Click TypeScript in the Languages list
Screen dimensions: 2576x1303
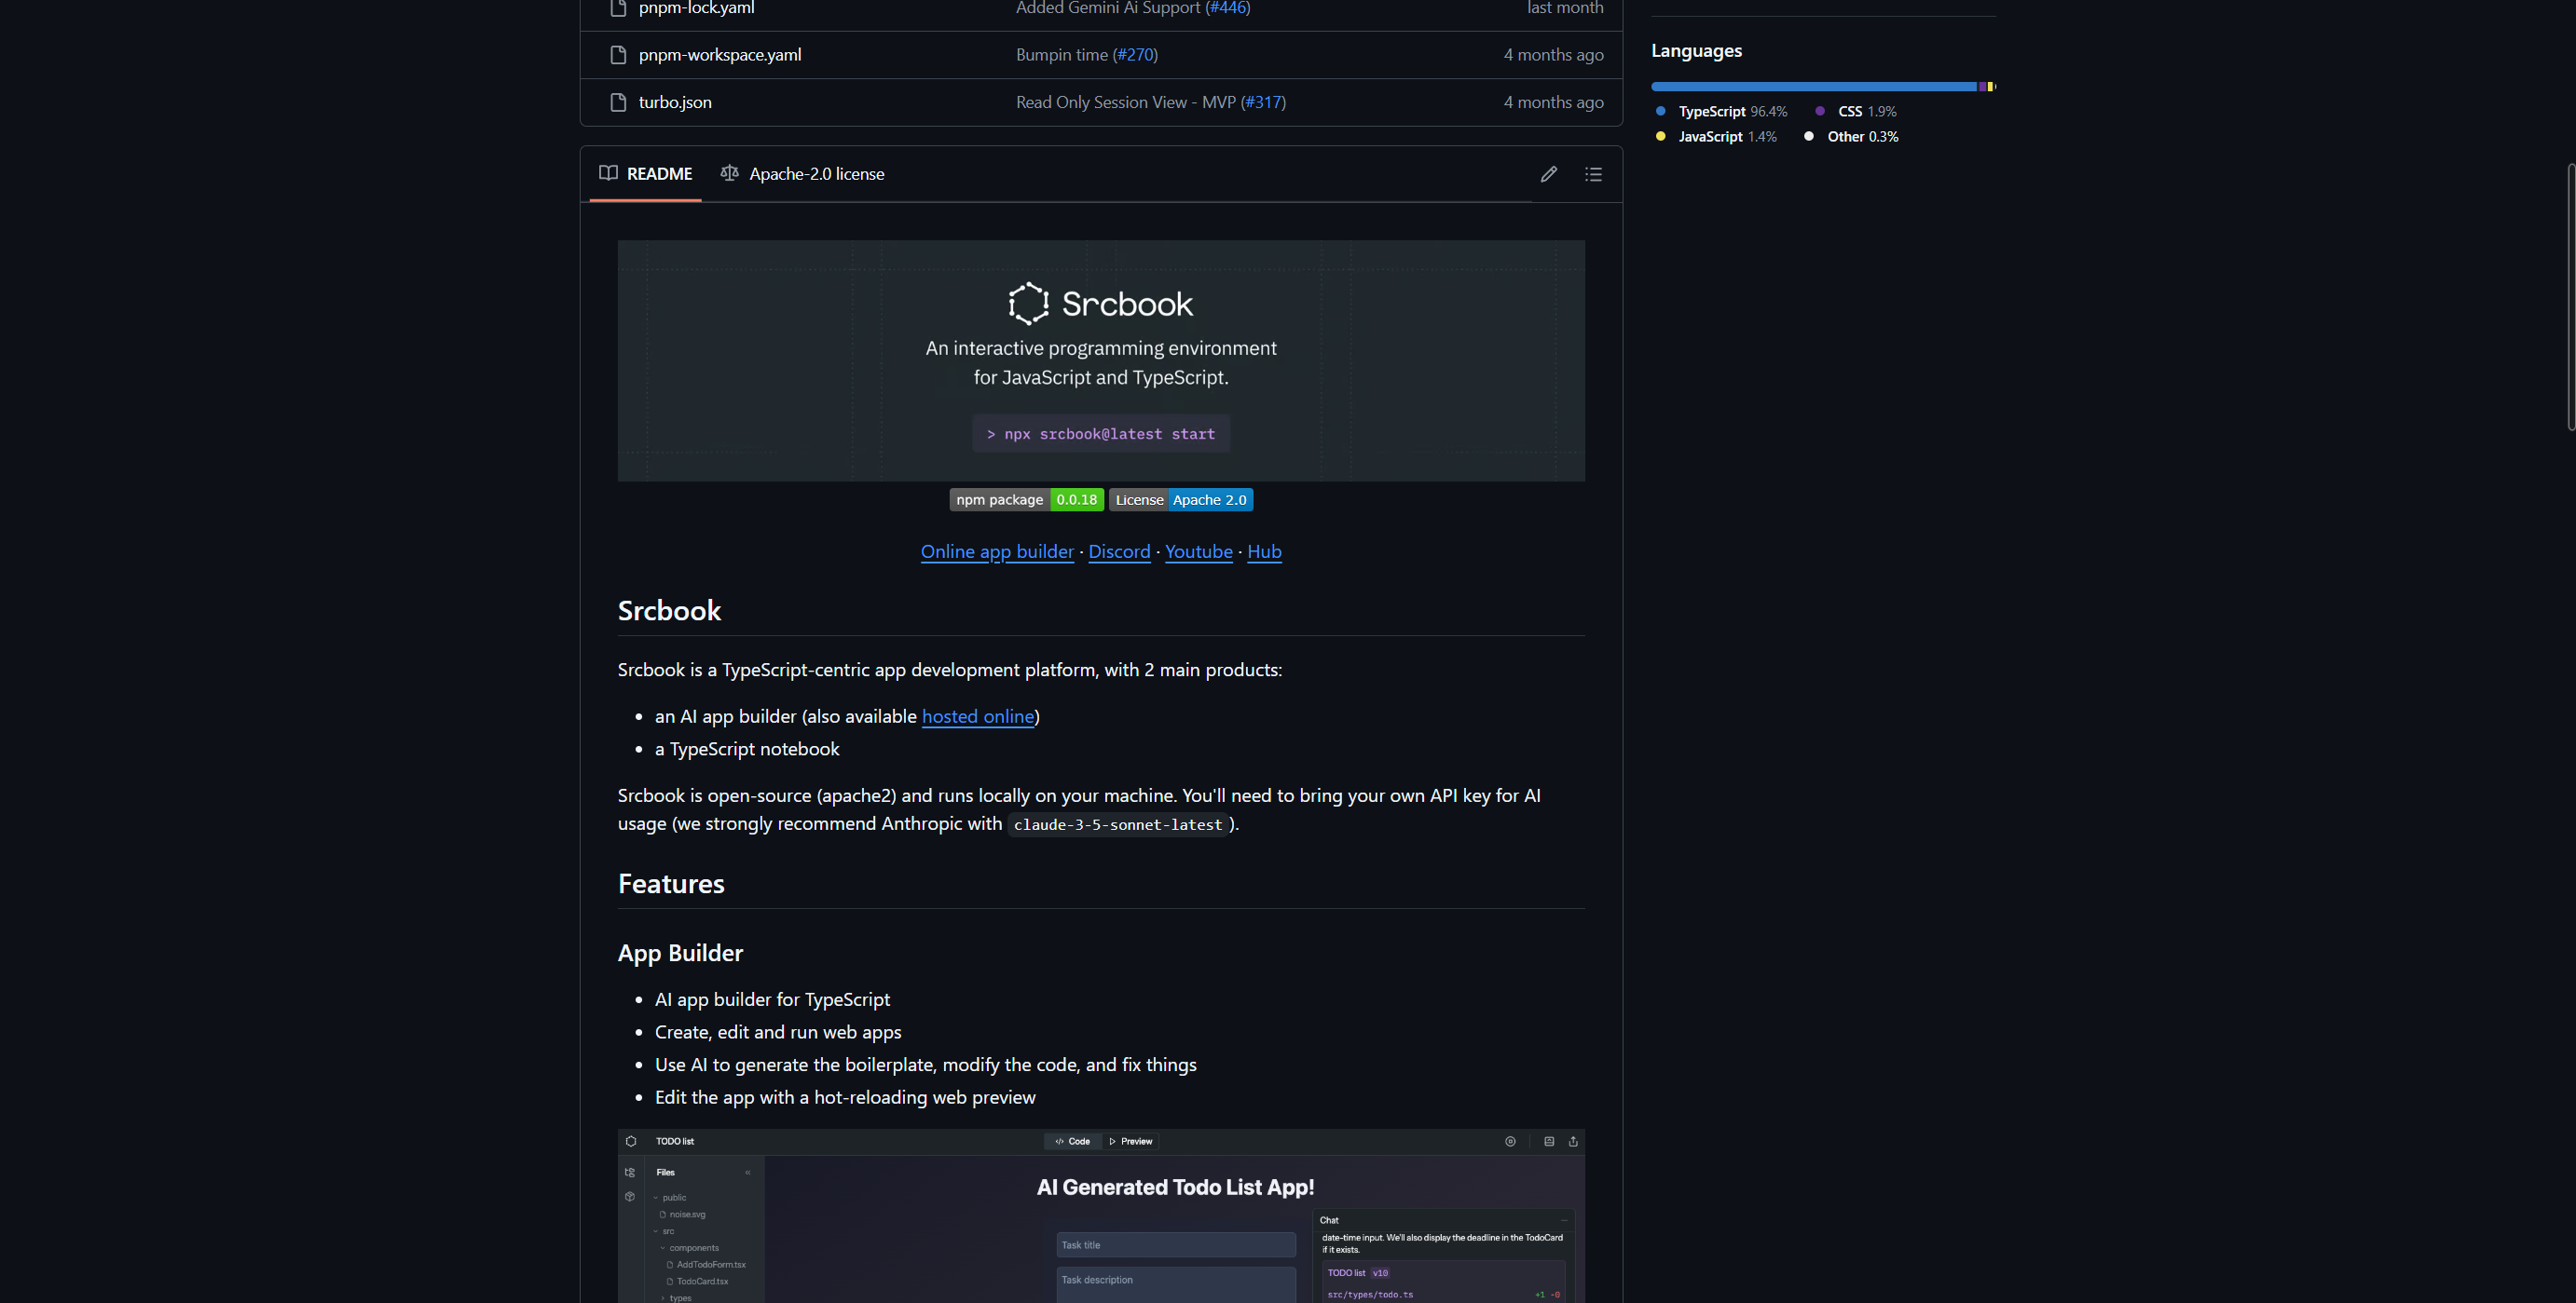[1711, 112]
